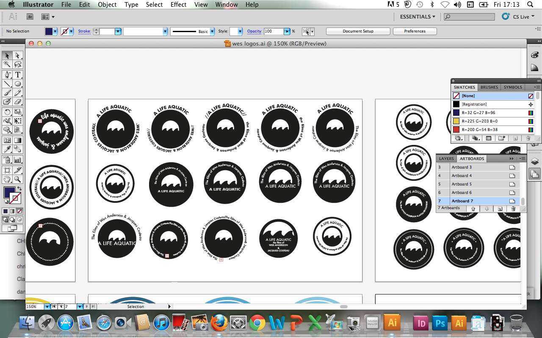Viewport: 542px width, 338px height.
Task: Enable Draw Inside mode
Action: 19,219
